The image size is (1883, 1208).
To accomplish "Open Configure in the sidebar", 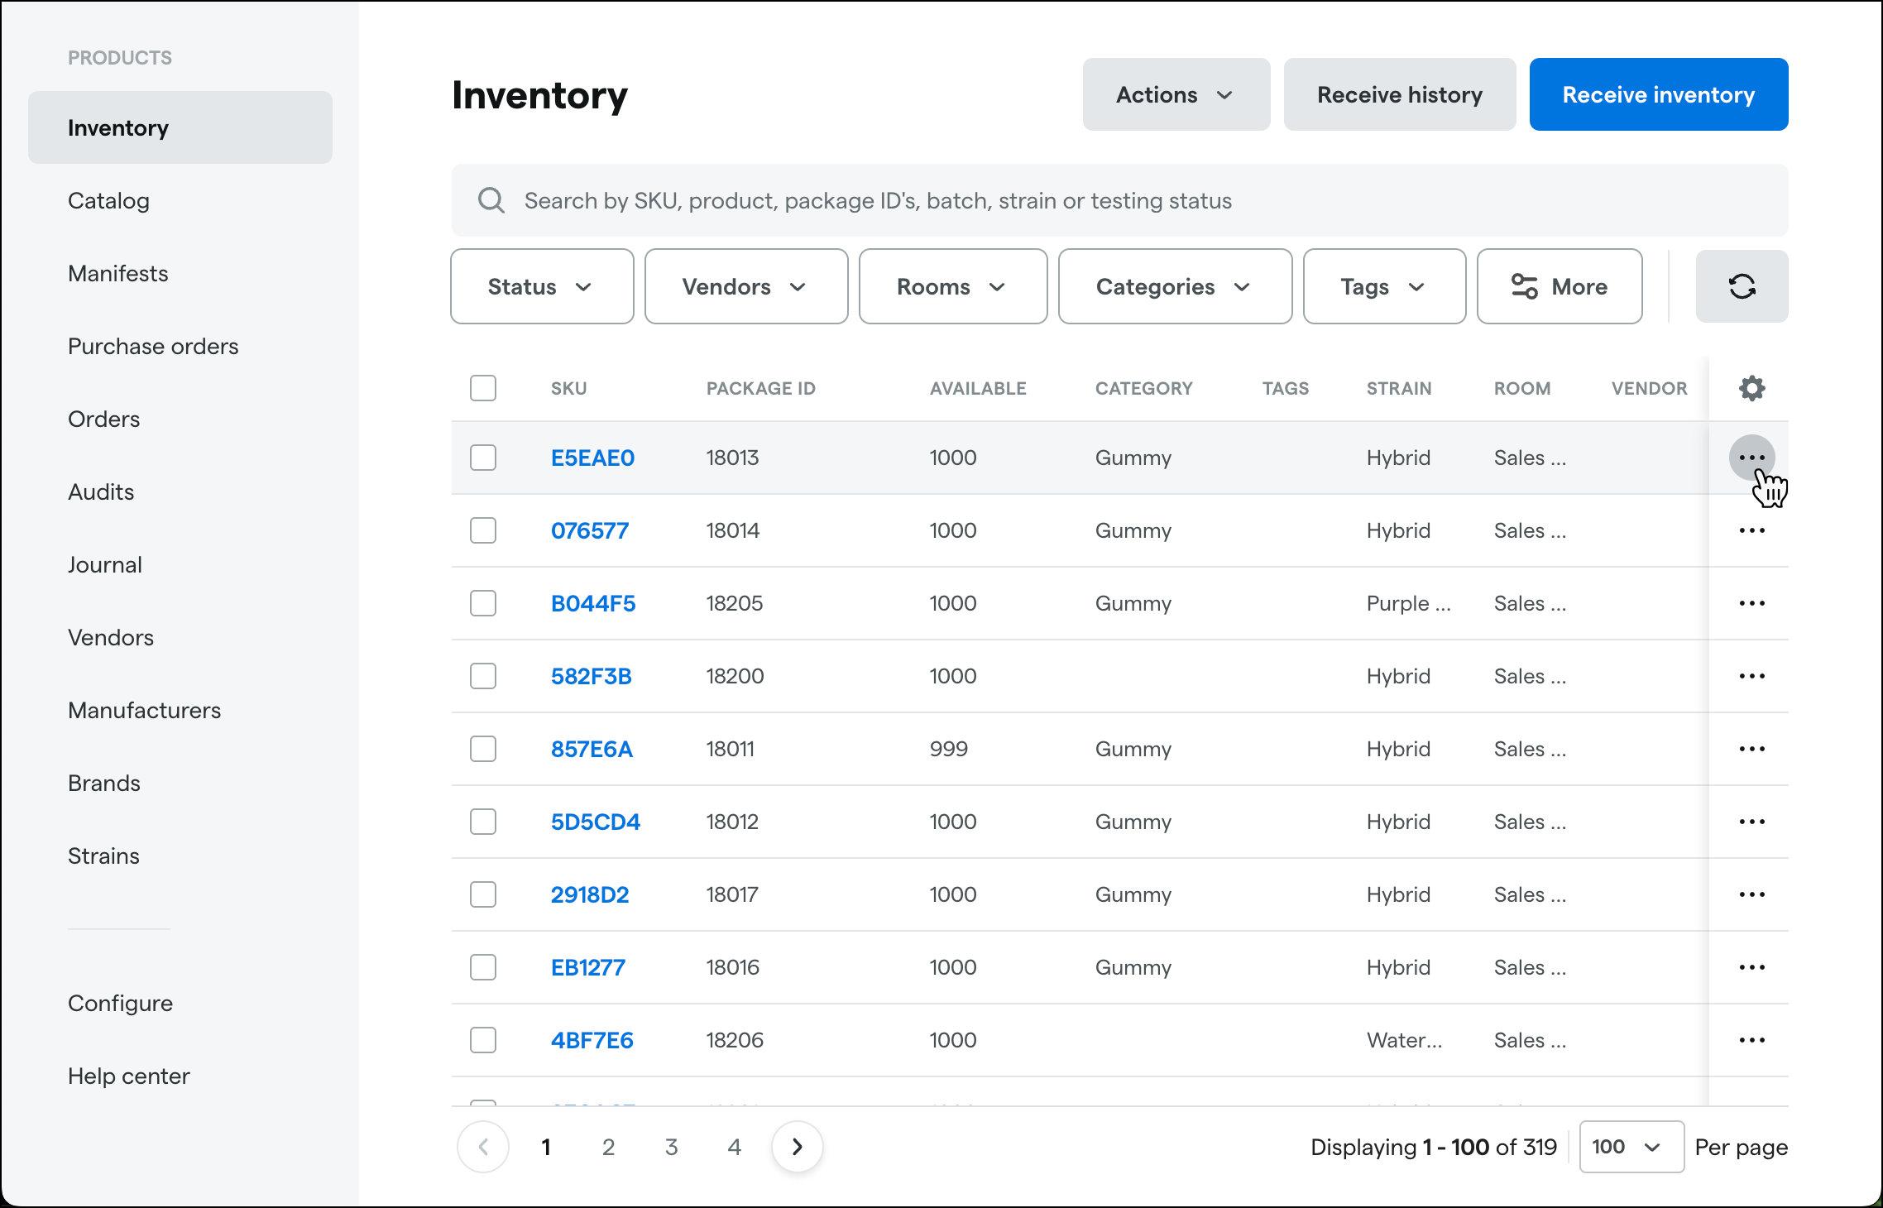I will click(120, 1003).
